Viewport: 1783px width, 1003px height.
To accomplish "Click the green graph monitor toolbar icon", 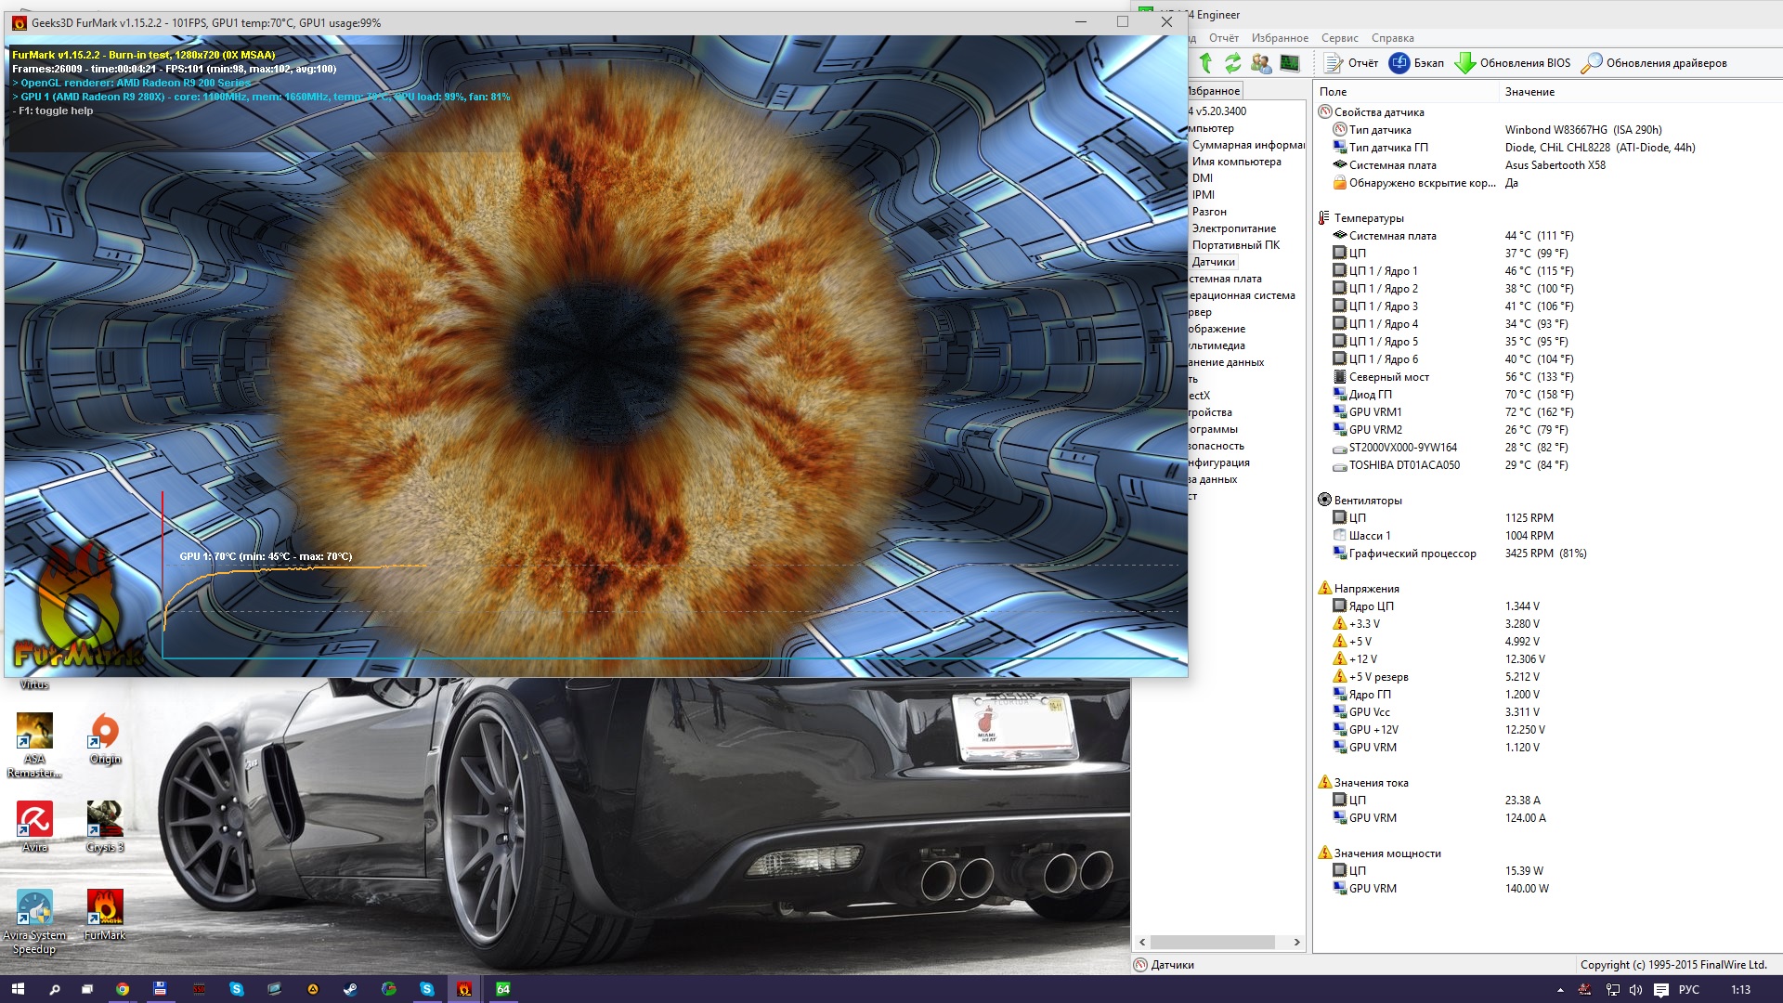I will pyautogui.click(x=1290, y=63).
